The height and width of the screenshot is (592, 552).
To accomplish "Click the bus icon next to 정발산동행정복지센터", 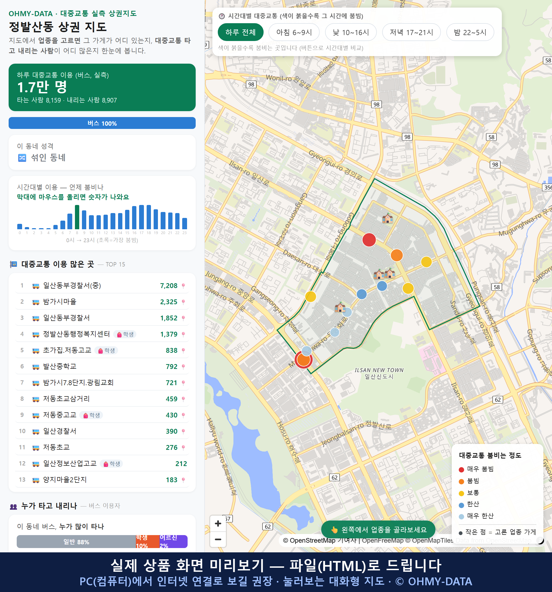I will (36, 334).
